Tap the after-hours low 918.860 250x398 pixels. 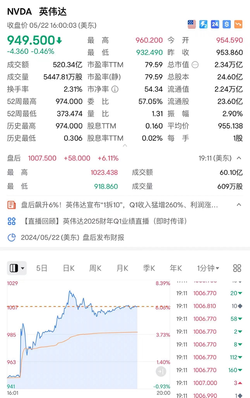[x=106, y=187]
